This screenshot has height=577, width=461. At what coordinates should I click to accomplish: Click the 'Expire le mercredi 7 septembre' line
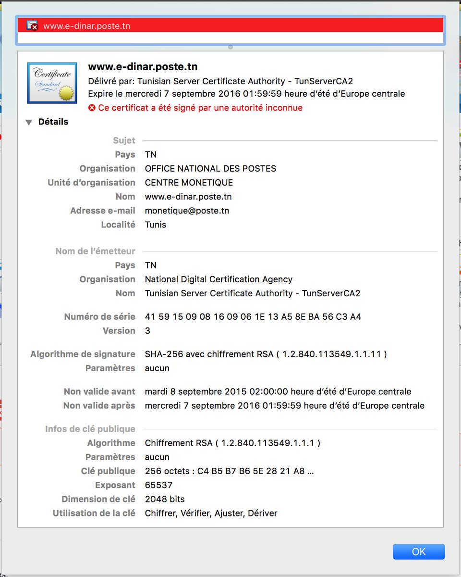[x=247, y=94]
